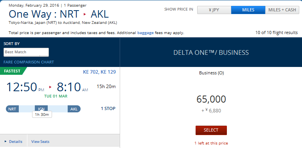Click the AKL destination segment marker

click(x=74, y=109)
